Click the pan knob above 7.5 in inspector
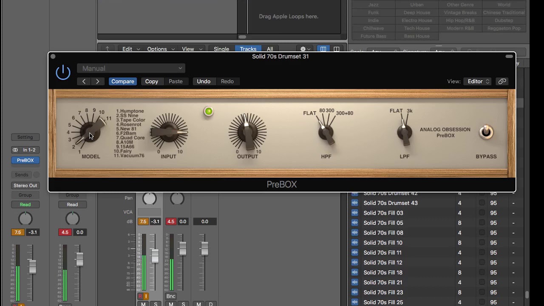 tap(25, 219)
